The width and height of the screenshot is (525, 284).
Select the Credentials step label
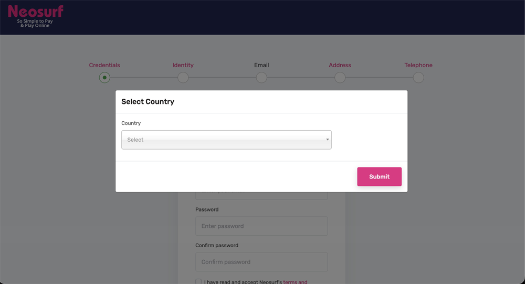point(104,65)
